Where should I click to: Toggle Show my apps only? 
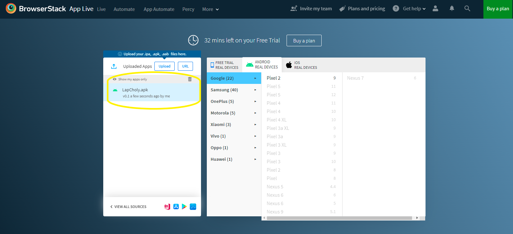[x=130, y=79]
